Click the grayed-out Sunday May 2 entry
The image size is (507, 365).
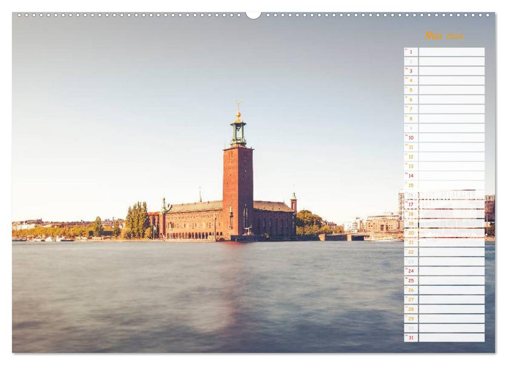[411, 61]
